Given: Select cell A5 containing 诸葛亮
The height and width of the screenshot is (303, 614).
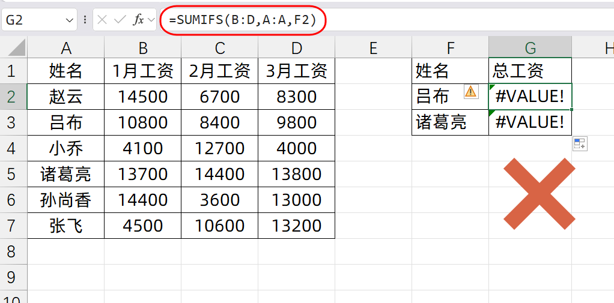Looking at the screenshot, I should (x=66, y=174).
